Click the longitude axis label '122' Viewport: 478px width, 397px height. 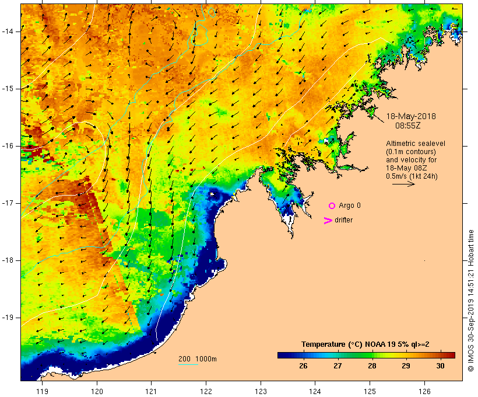click(206, 392)
